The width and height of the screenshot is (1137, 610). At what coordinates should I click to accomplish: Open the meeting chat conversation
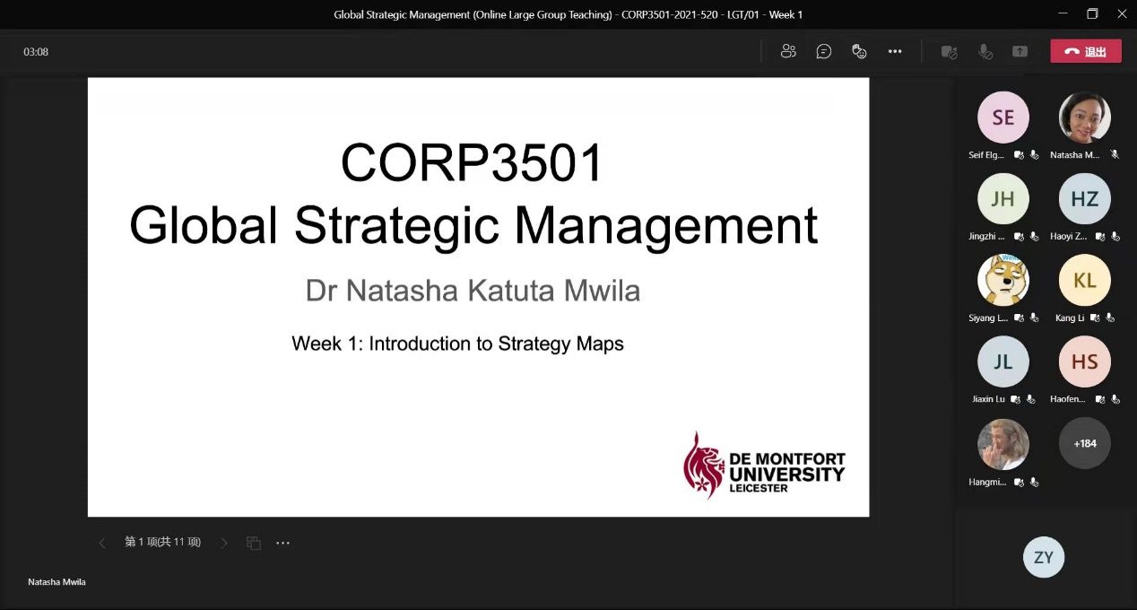click(824, 51)
